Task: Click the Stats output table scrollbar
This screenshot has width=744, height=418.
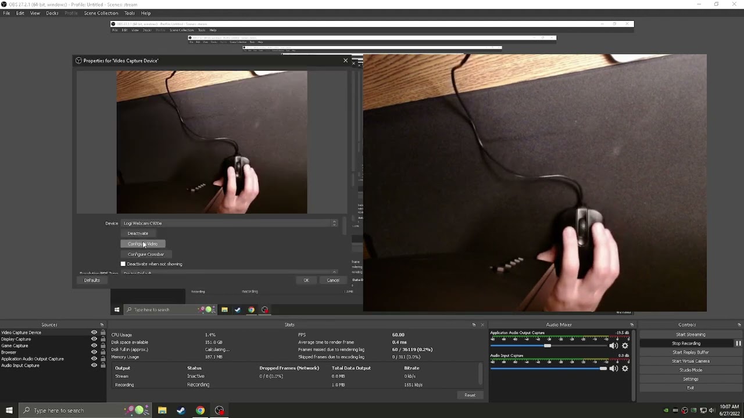Action: coord(481,373)
